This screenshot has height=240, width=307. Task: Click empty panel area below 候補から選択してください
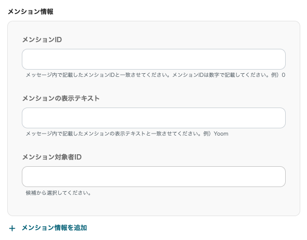point(154,206)
